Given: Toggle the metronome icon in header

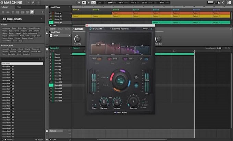Looking at the screenshot, I should point(105,3).
